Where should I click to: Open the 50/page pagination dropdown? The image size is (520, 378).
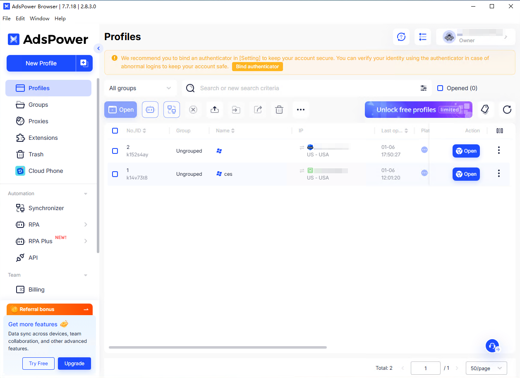pos(486,368)
